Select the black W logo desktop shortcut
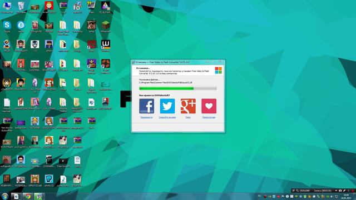356x200 pixels. [106, 46]
